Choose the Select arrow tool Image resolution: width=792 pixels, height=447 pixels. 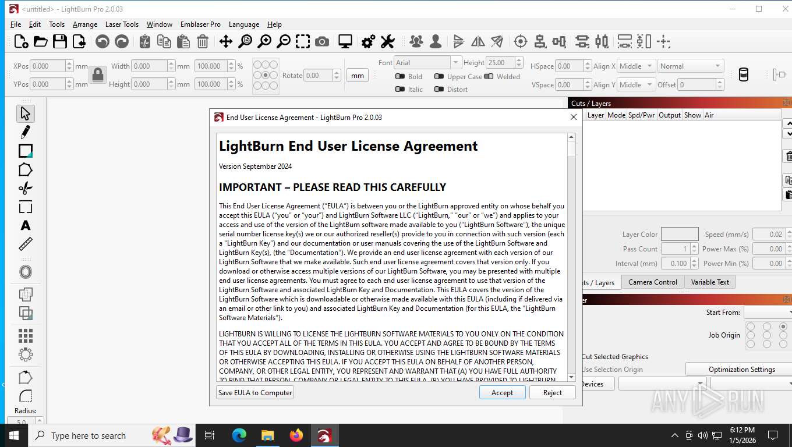click(25, 113)
